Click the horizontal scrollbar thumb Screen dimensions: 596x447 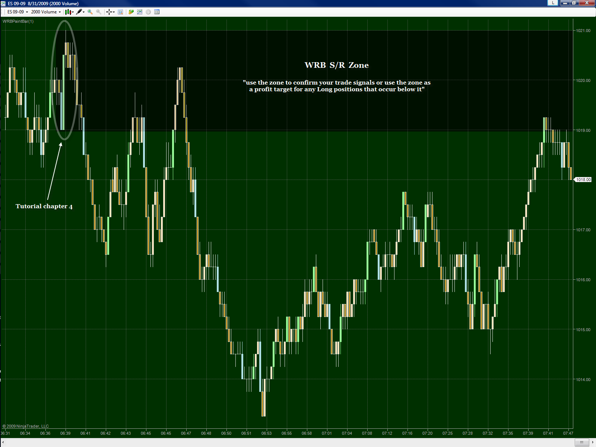coord(582,443)
